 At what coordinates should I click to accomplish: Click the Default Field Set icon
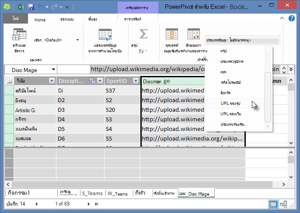pos(172,34)
